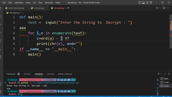Screen dimensions: 172x97
Task: Click the 'aaa' text on editor line 3
Action: click(x=23, y=28)
